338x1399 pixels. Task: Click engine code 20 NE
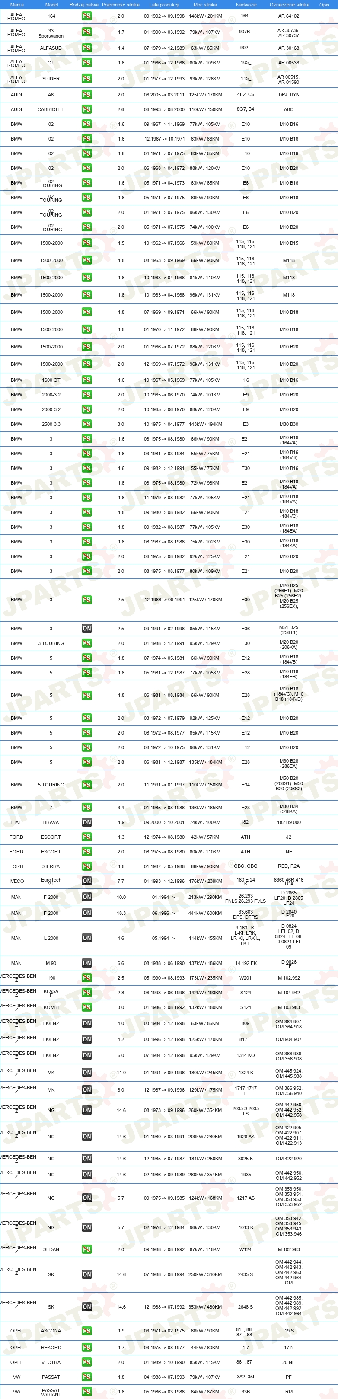[x=289, y=1362]
